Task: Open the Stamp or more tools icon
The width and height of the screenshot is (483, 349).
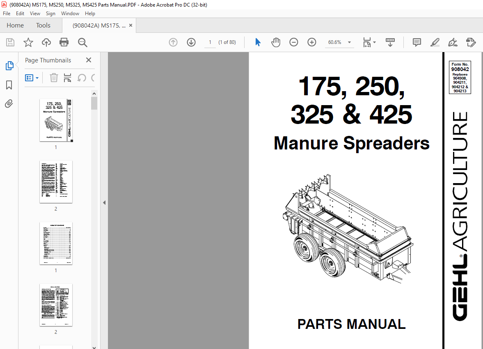Action: (471, 42)
